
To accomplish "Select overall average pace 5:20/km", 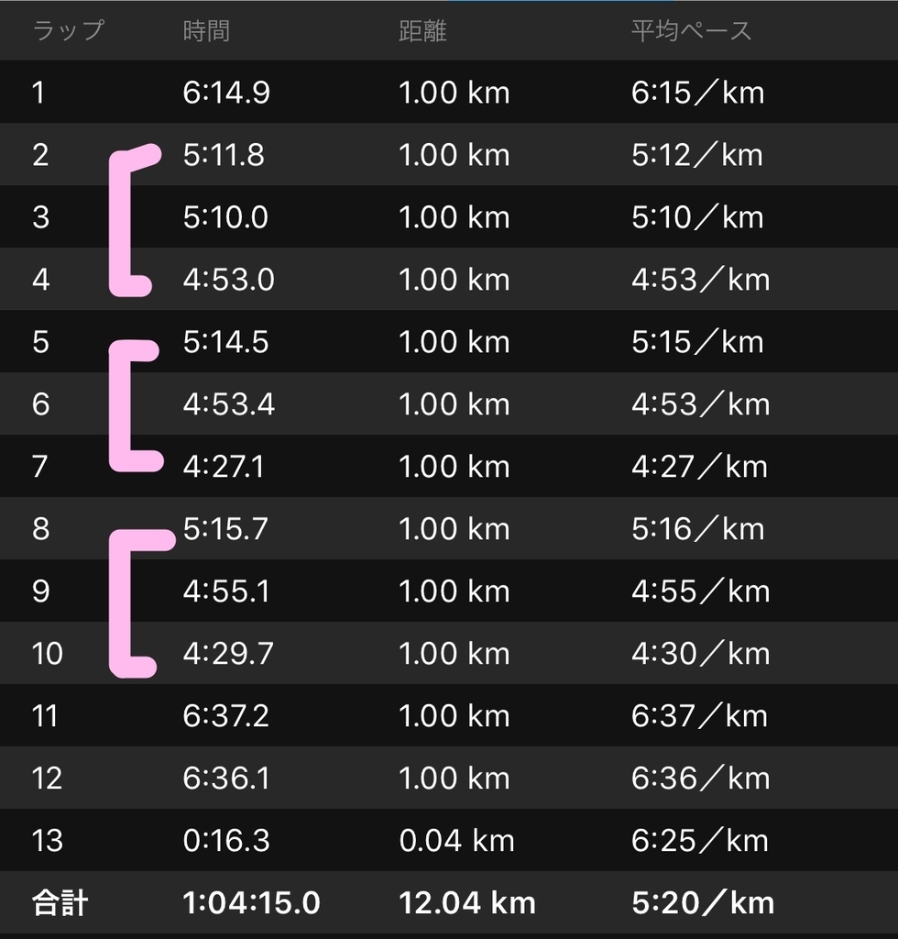I will click(703, 902).
